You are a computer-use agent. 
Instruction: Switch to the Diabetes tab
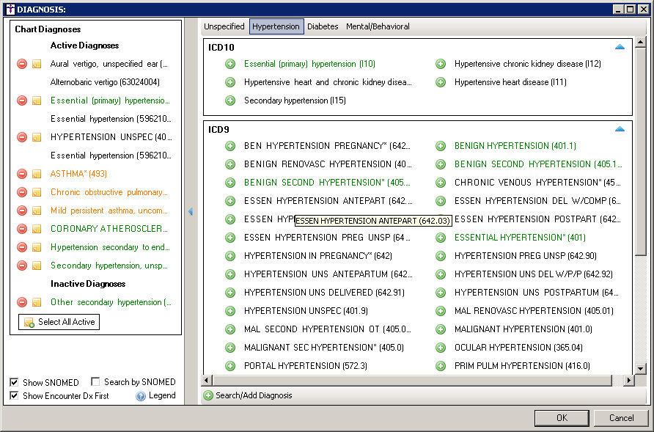tap(323, 26)
